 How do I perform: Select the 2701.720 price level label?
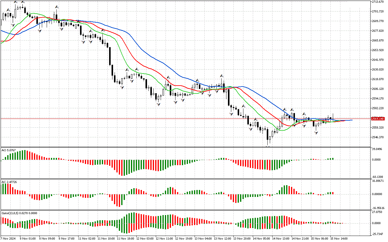tap(378, 11)
